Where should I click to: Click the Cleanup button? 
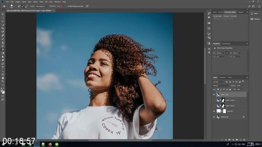click(226, 16)
